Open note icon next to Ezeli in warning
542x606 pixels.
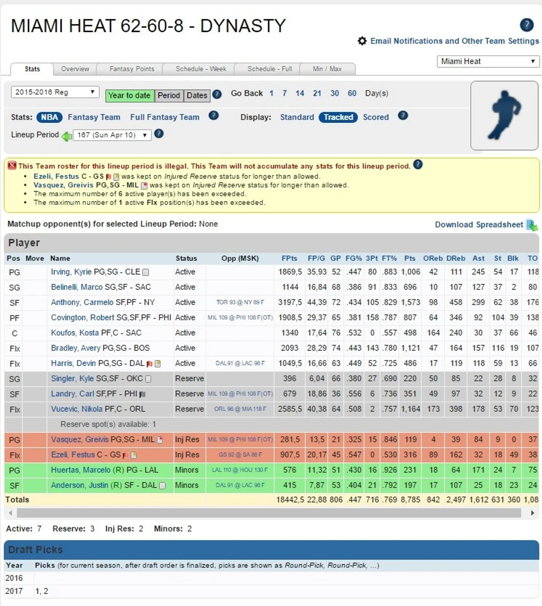tap(116, 177)
